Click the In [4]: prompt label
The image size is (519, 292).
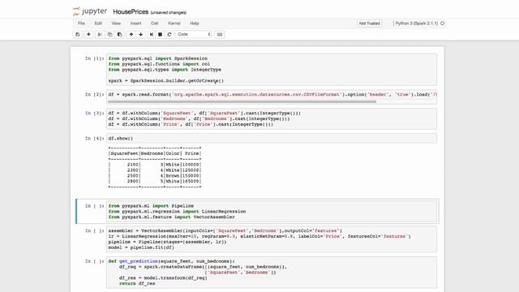[94, 139]
